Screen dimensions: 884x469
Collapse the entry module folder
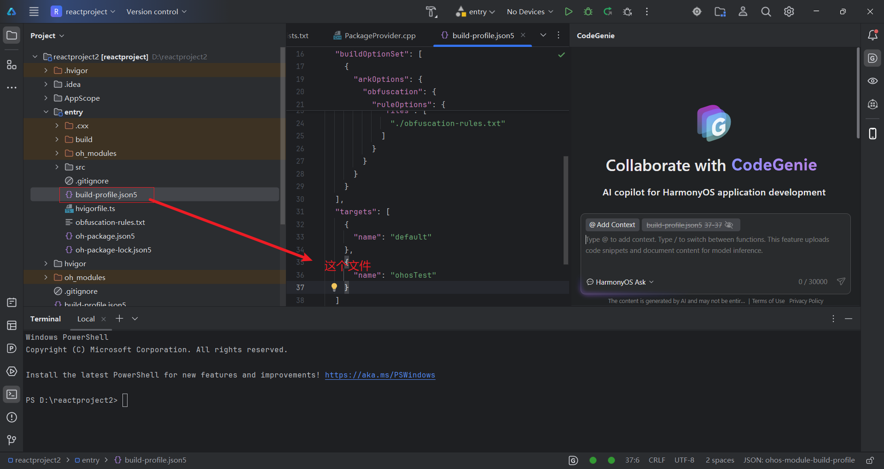pos(46,112)
